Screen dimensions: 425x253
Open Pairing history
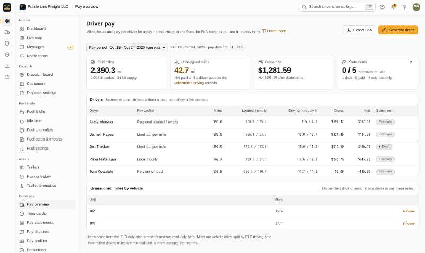pos(47,177)
